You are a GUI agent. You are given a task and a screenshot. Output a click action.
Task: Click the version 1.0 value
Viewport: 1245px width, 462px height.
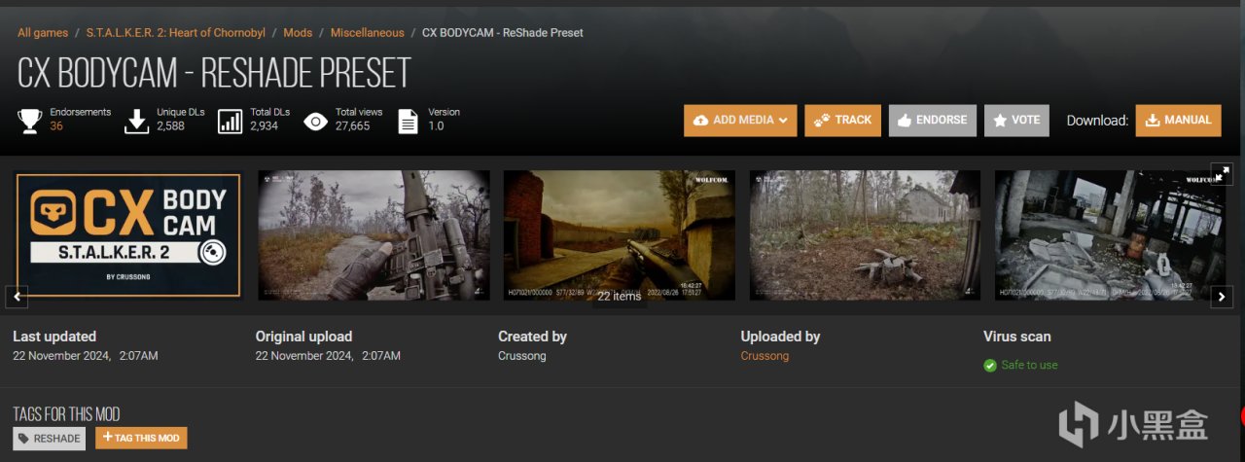click(x=437, y=126)
